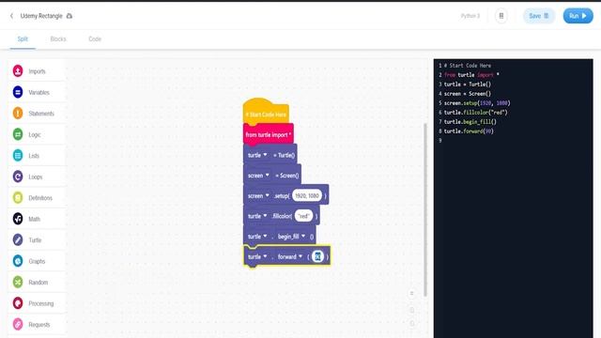Click code line 4 'screen = Screen()'
This screenshot has width=601, height=338.
click(468, 94)
